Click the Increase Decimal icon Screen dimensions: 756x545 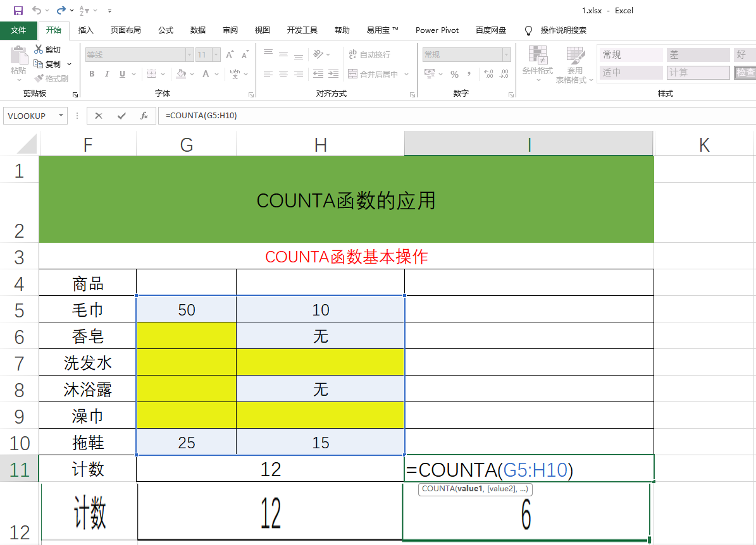pyautogui.click(x=488, y=74)
